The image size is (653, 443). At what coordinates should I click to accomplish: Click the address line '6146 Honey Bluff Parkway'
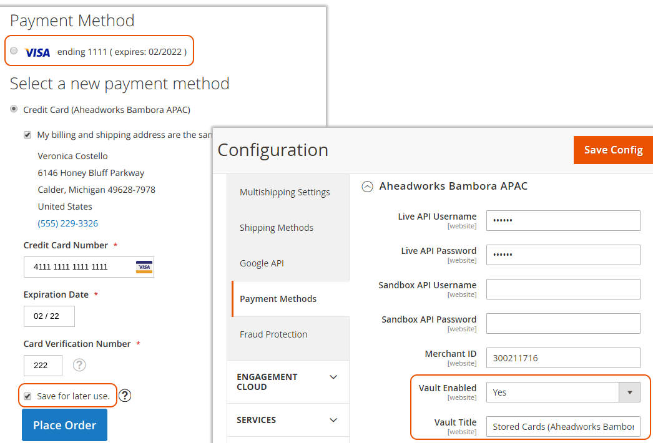(91, 173)
